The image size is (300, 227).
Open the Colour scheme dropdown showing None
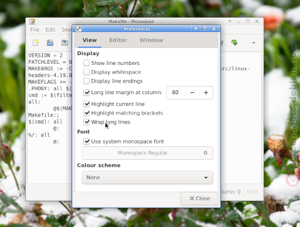pyautogui.click(x=148, y=177)
